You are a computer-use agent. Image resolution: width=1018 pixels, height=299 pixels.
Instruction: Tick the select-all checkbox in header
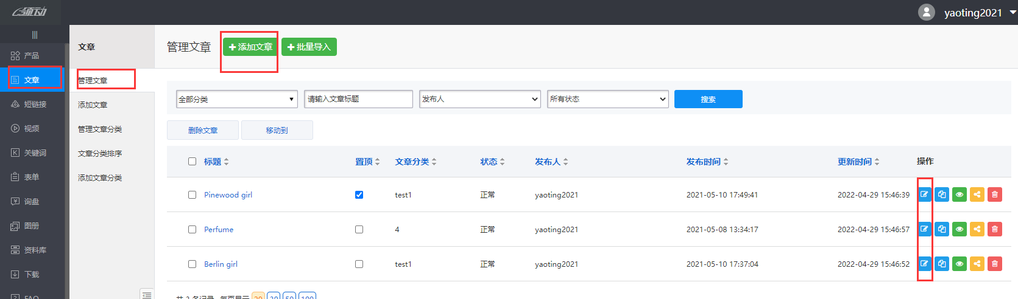click(192, 162)
